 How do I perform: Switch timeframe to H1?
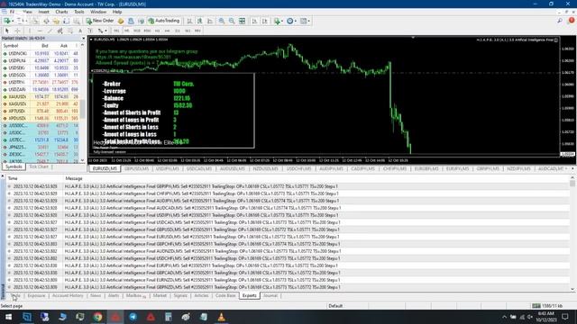pos(158,31)
